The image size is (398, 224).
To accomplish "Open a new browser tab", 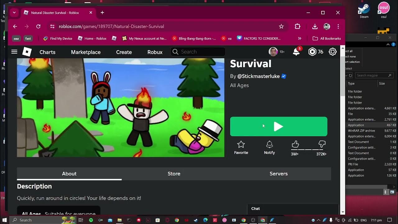I will 102,12.
